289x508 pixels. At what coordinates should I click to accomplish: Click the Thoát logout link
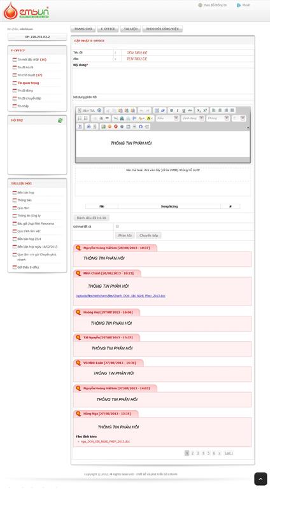[x=243, y=5]
